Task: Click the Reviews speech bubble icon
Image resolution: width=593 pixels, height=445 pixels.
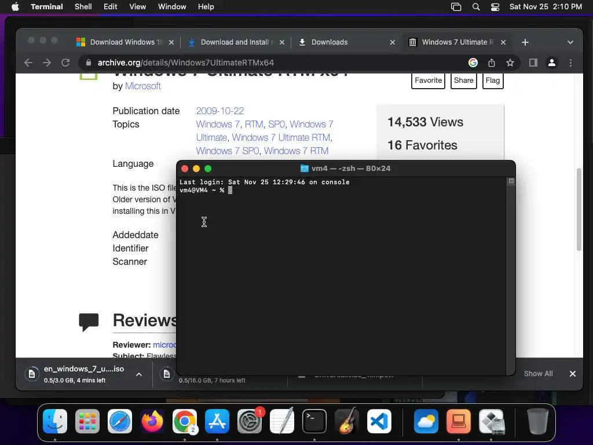Action: (x=89, y=322)
